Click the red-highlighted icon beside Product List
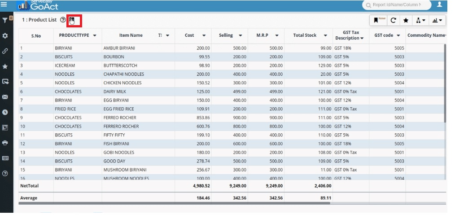 click(x=72, y=20)
